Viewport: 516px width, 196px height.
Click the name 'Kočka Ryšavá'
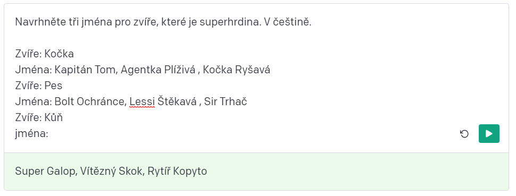pyautogui.click(x=236, y=70)
